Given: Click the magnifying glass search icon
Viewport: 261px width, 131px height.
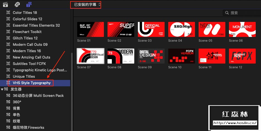Looking at the screenshot, I should (x=227, y=13).
